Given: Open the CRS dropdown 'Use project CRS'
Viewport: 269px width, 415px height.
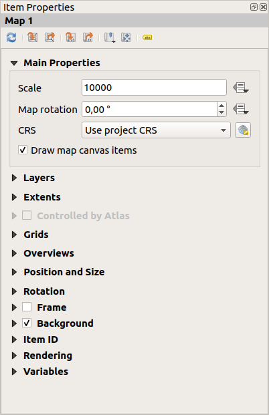Looking at the screenshot, I should [x=156, y=130].
